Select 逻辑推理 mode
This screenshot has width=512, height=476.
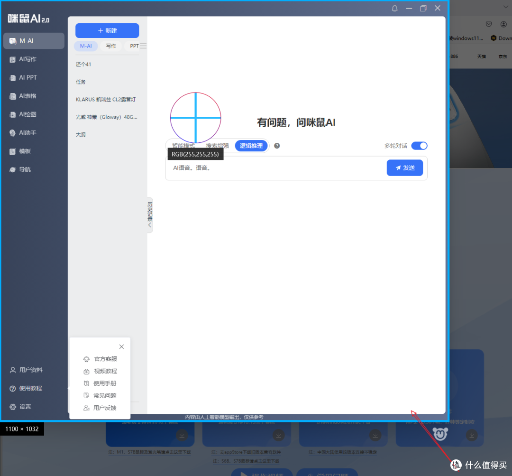(x=251, y=146)
